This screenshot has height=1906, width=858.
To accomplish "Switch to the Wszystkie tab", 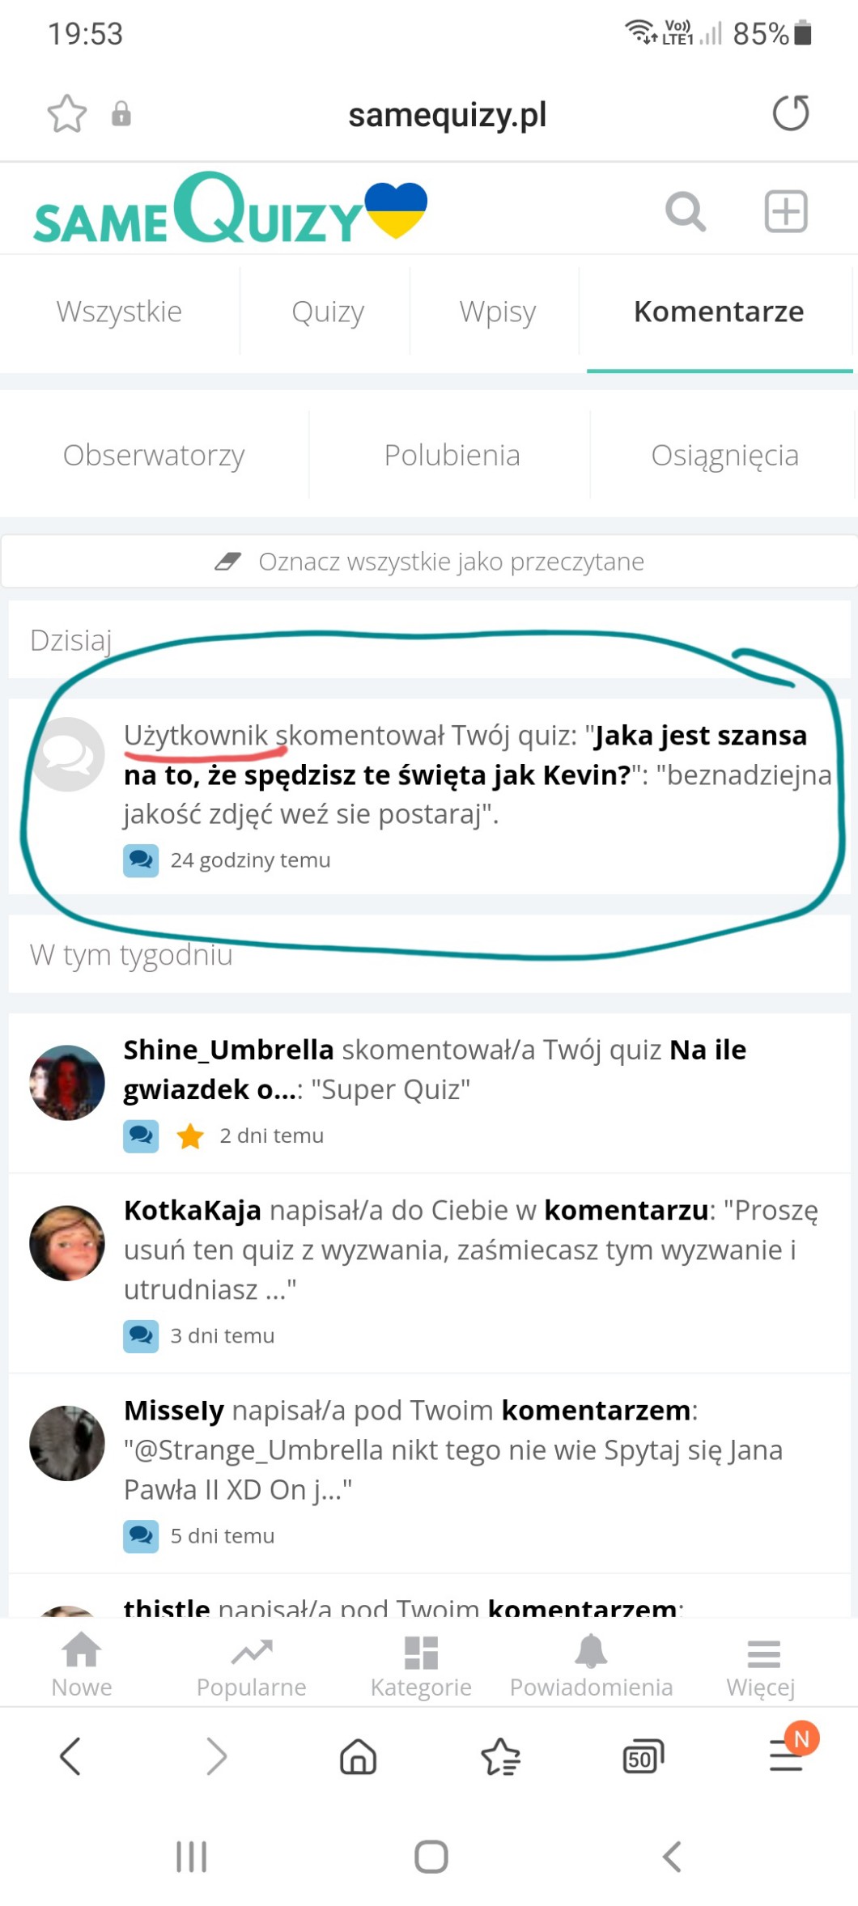I will (119, 312).
